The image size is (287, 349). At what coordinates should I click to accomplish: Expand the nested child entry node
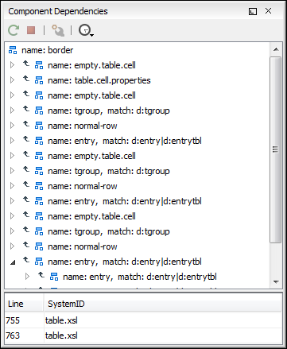click(x=27, y=277)
